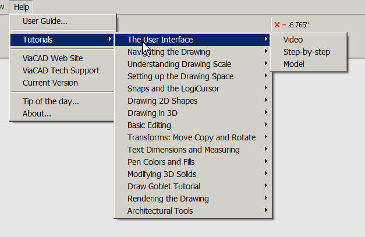Click the Help menu bar item

22,6
